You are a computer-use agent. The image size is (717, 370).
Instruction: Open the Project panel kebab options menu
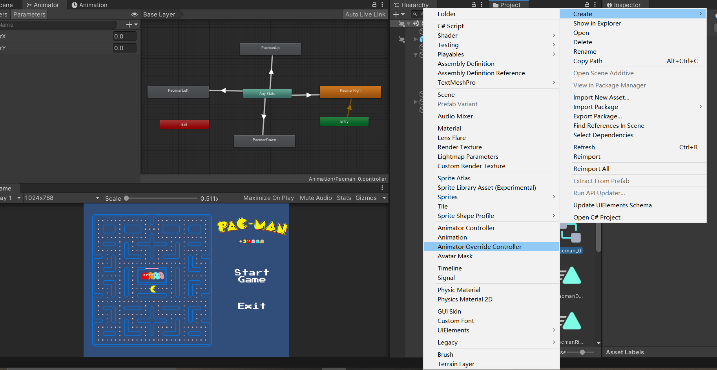click(x=595, y=4)
